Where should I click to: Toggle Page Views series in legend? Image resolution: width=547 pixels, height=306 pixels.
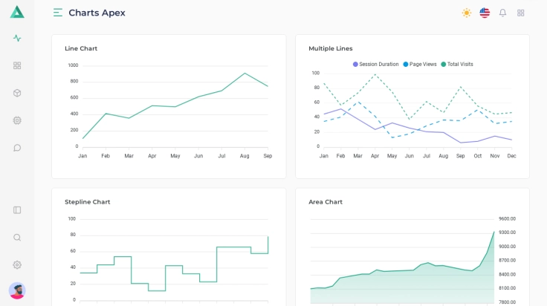423,65
